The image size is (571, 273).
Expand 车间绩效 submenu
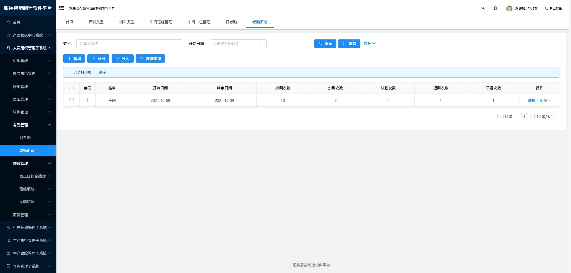coord(28,202)
